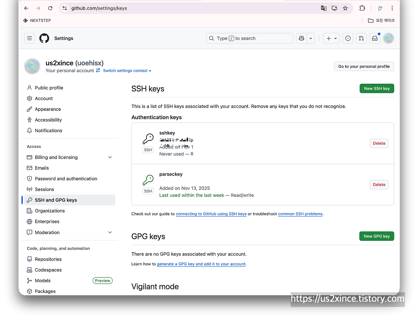Image resolution: width=418 pixels, height=320 pixels.
Task: Click key icon of parseckey entry
Action: click(x=148, y=180)
